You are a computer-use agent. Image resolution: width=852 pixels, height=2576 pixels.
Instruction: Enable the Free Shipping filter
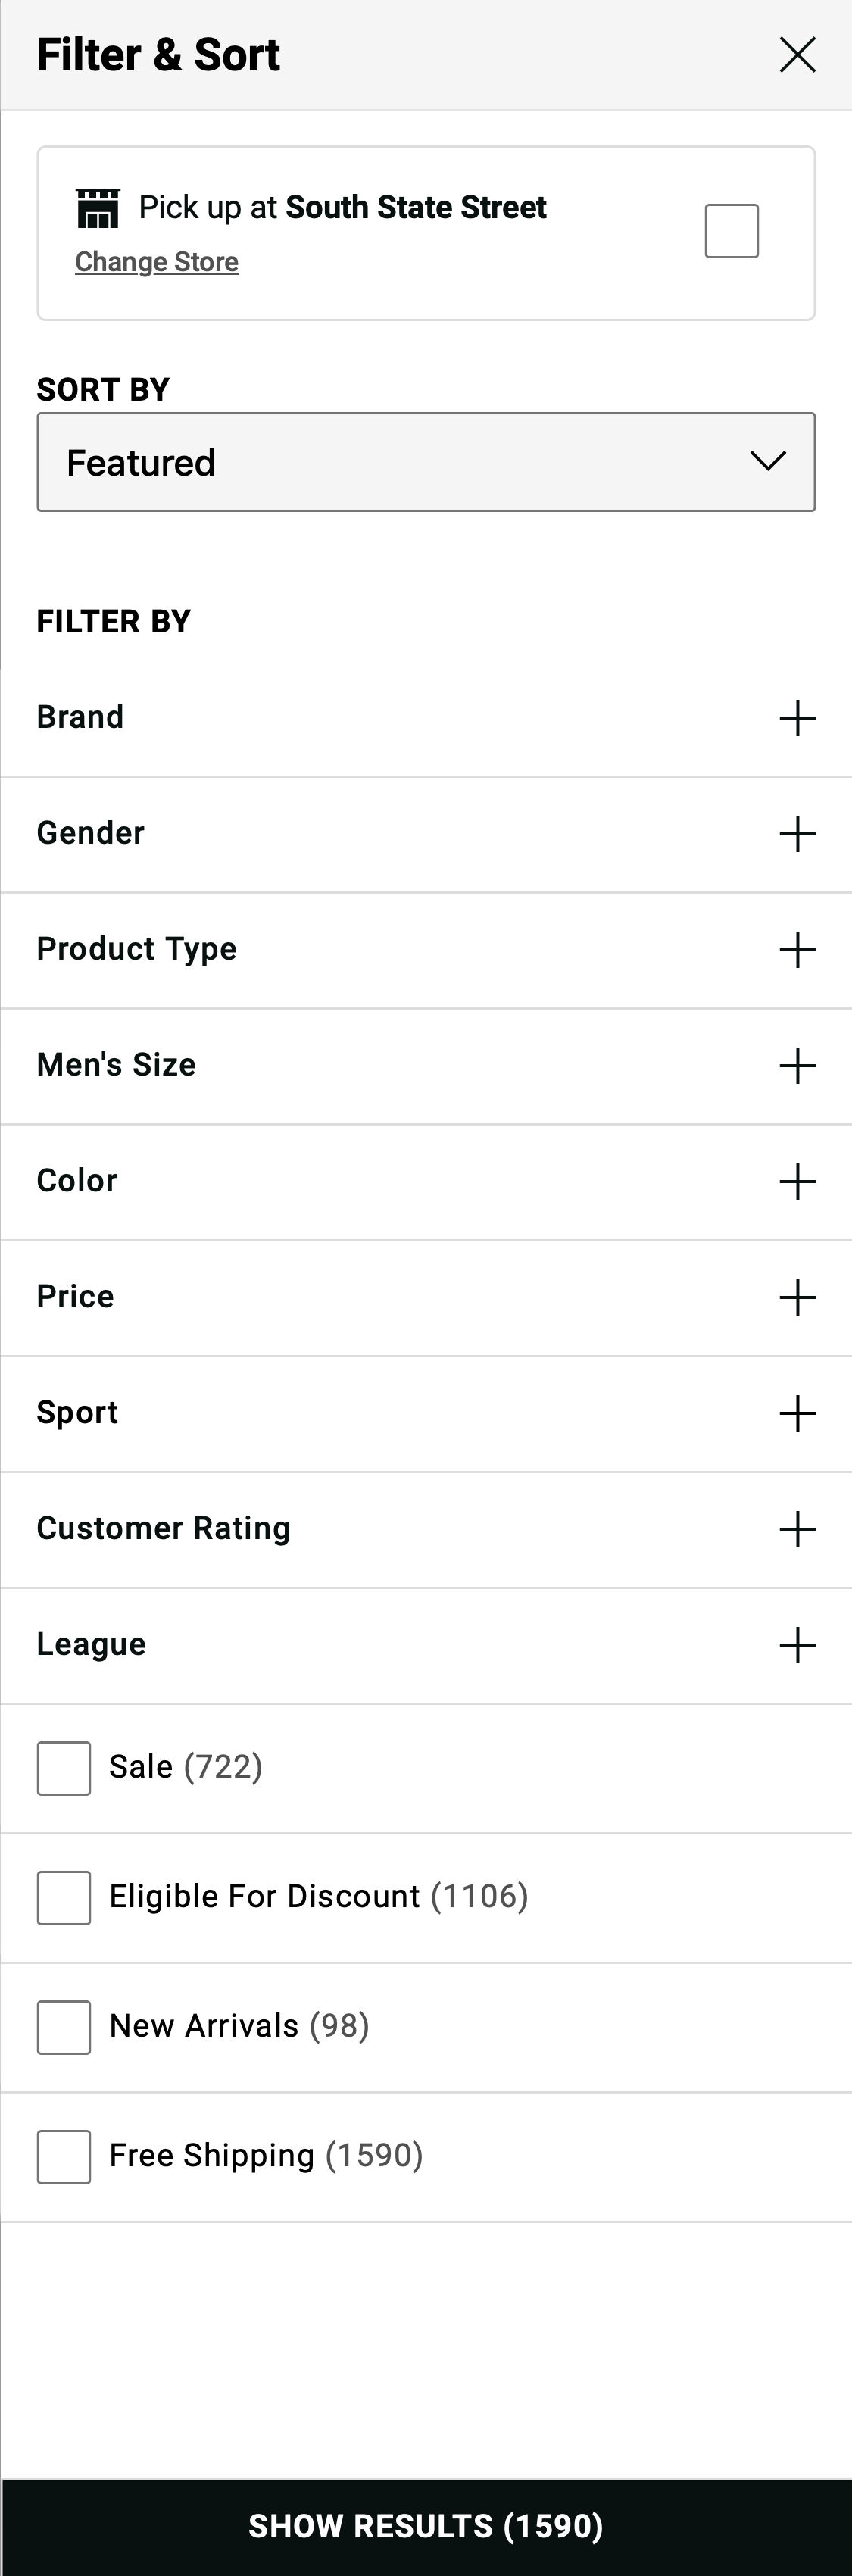pyautogui.click(x=63, y=2156)
